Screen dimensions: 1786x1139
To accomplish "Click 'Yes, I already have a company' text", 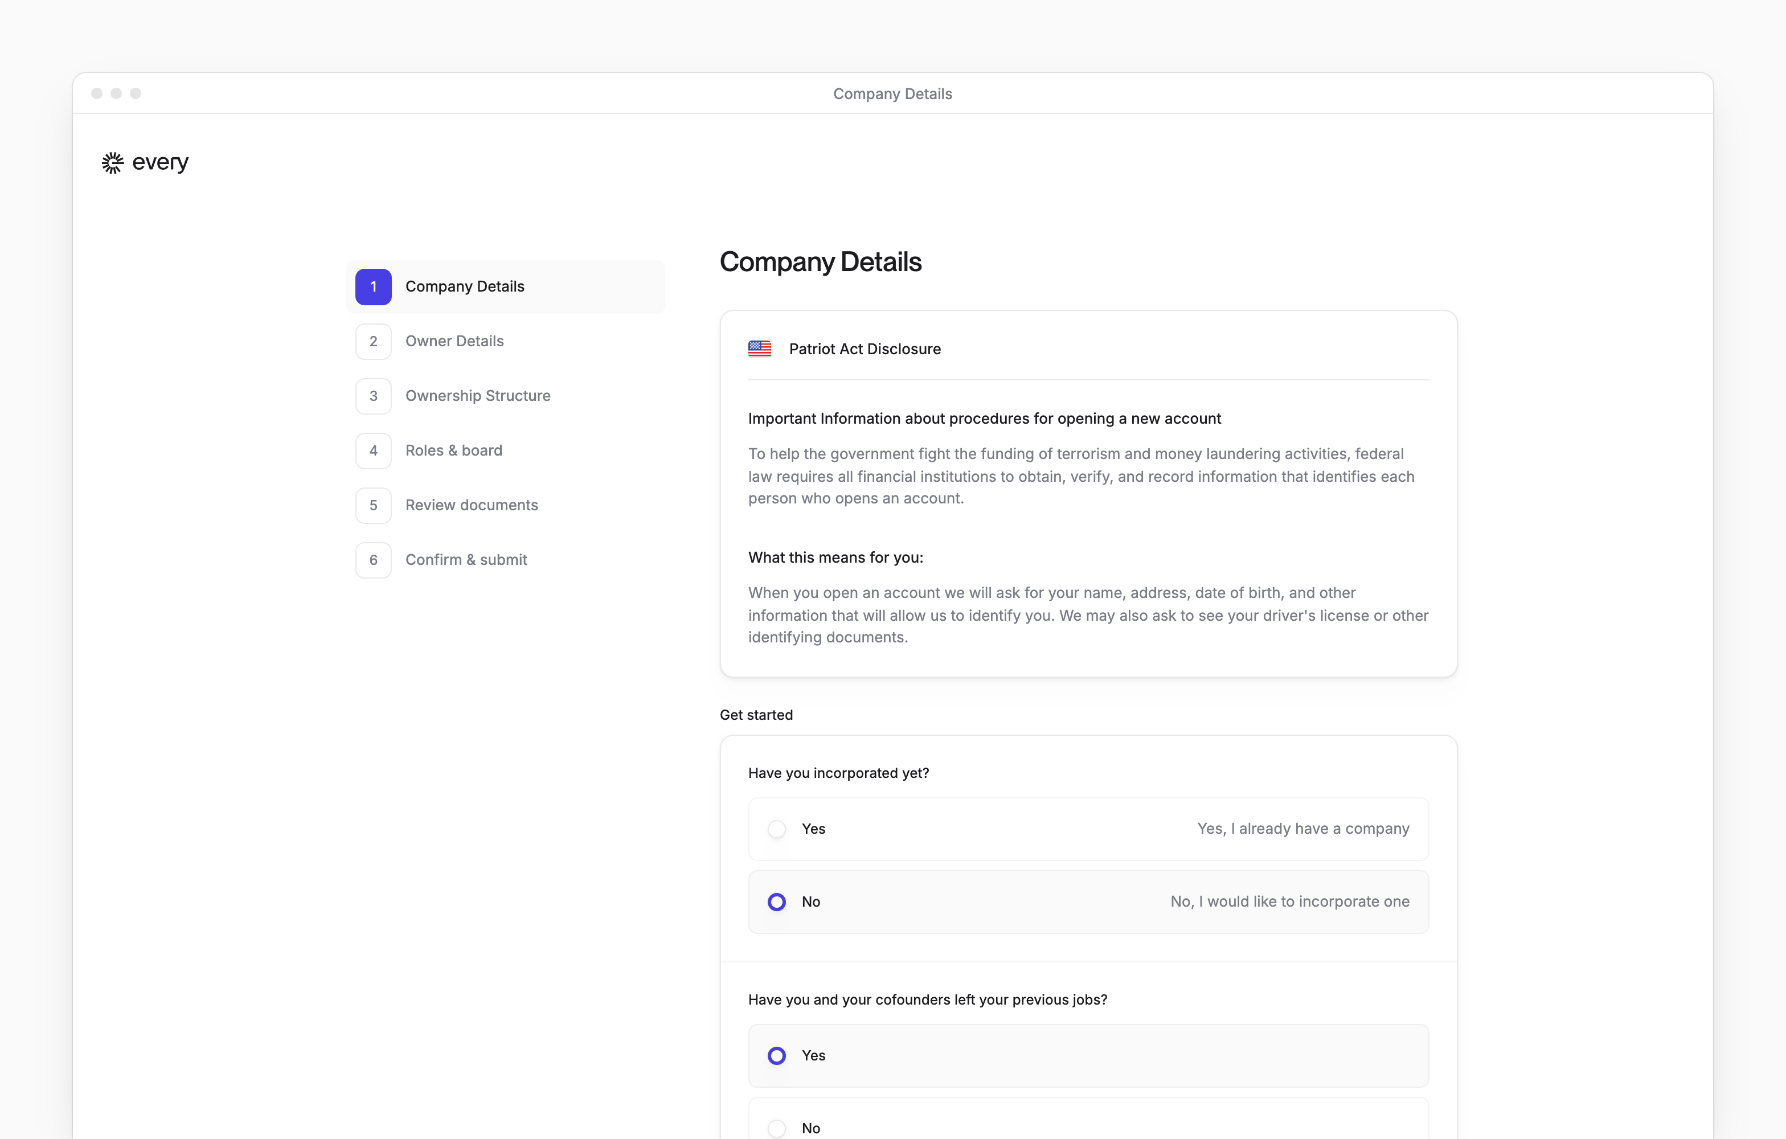I will click(1303, 828).
